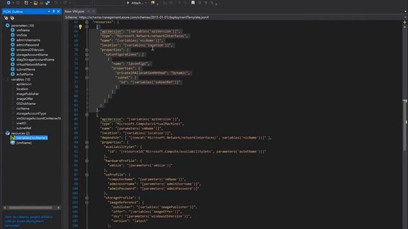Click the Save All toolbar icon
The width and height of the screenshot is (408, 229).
click(x=48, y=3)
